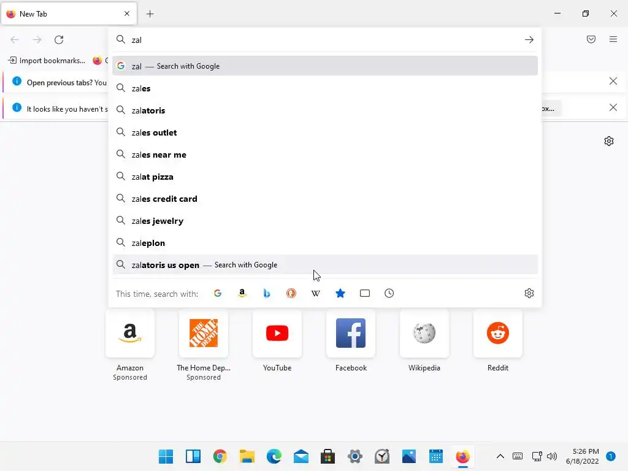Select the 'zales' suggestion
The width and height of the screenshot is (628, 471).
[x=325, y=88]
